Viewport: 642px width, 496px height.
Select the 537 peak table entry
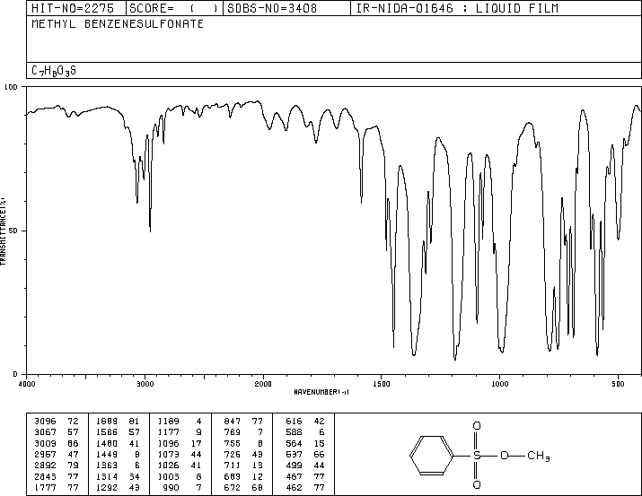point(305,454)
